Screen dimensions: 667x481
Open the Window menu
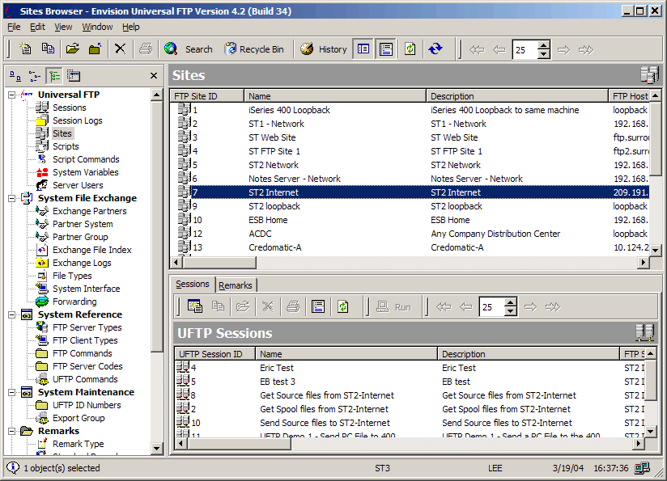(97, 27)
